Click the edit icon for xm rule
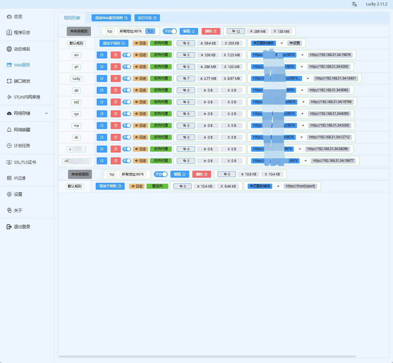The width and height of the screenshot is (393, 363). click(x=102, y=55)
